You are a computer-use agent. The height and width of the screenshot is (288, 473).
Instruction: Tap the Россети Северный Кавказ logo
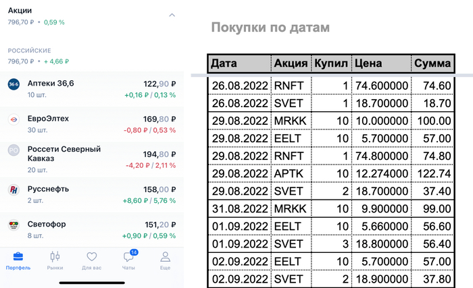14,150
